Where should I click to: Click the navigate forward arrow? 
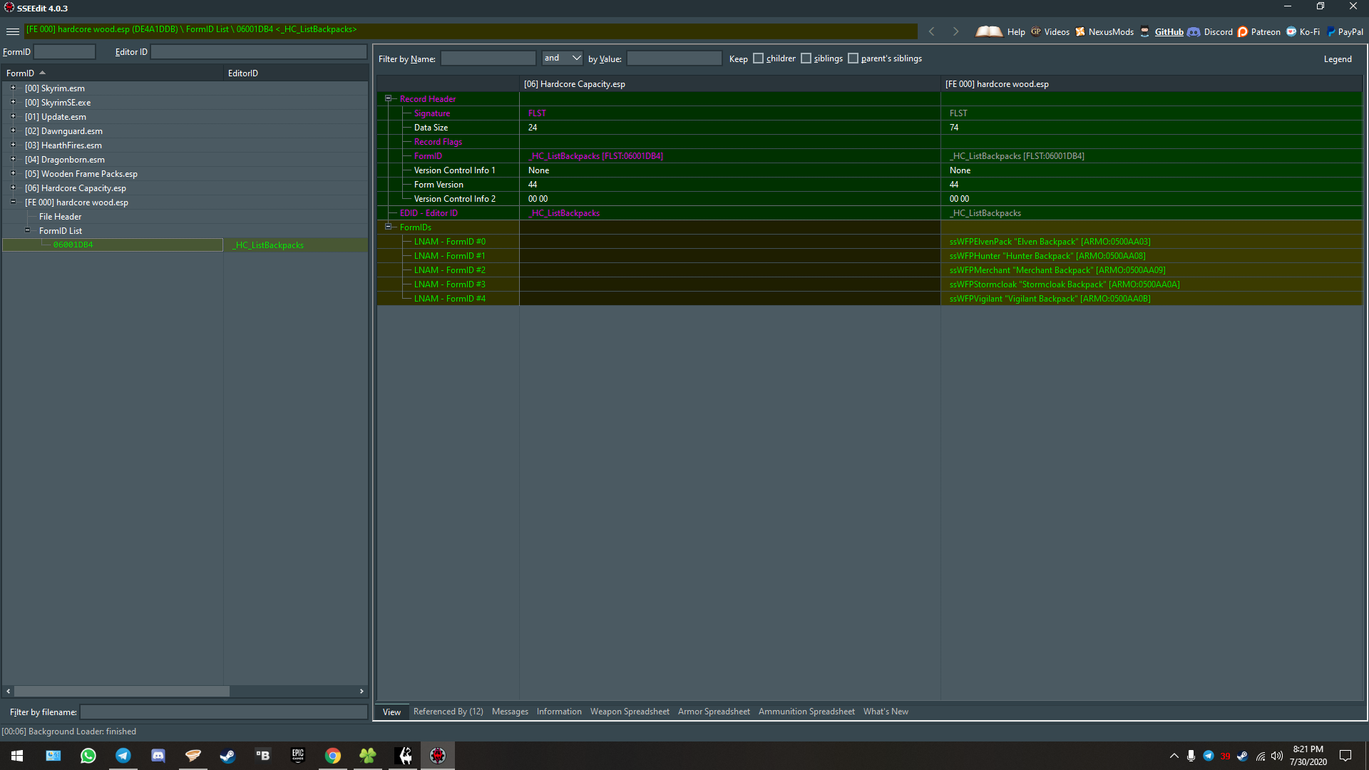955,31
